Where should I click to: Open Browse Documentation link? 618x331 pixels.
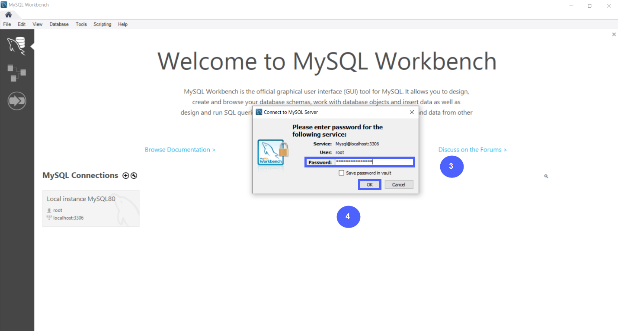pos(180,149)
